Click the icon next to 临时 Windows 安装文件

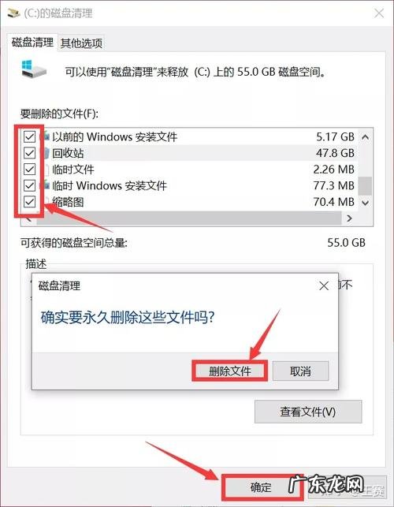[45, 185]
